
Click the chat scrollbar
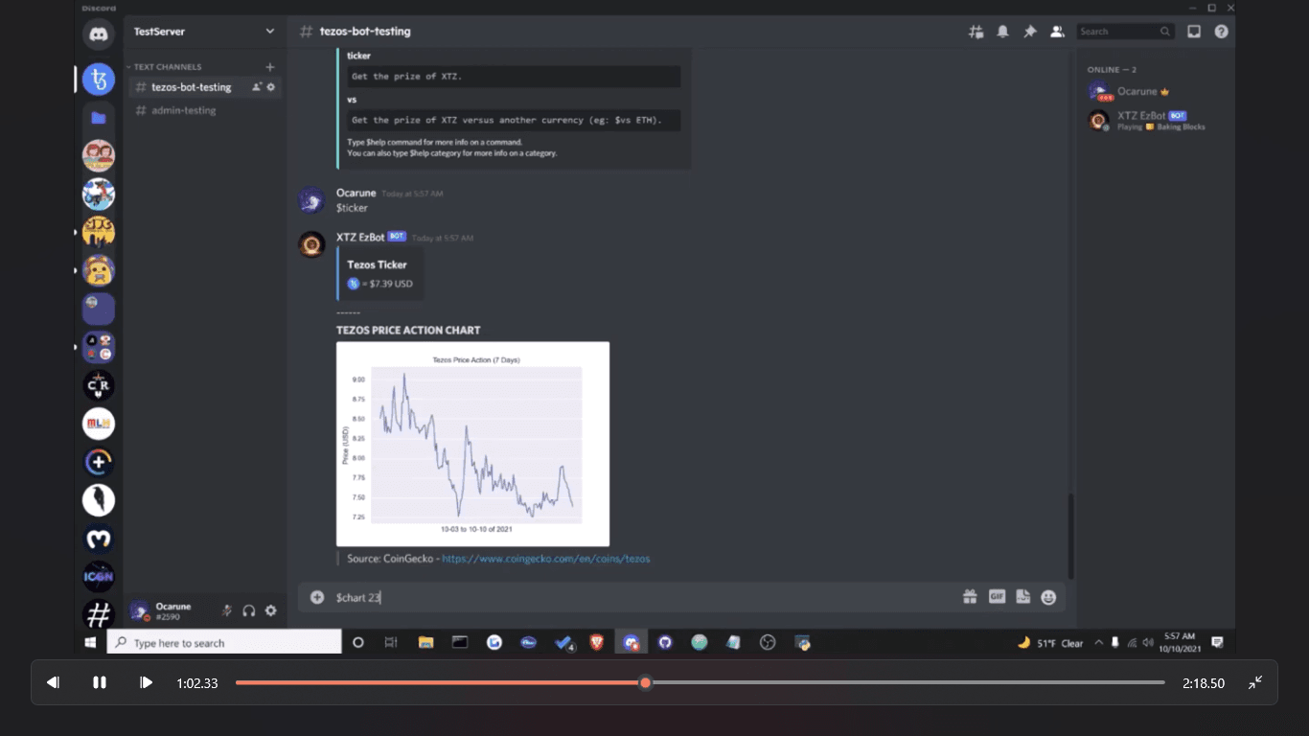click(x=1070, y=535)
